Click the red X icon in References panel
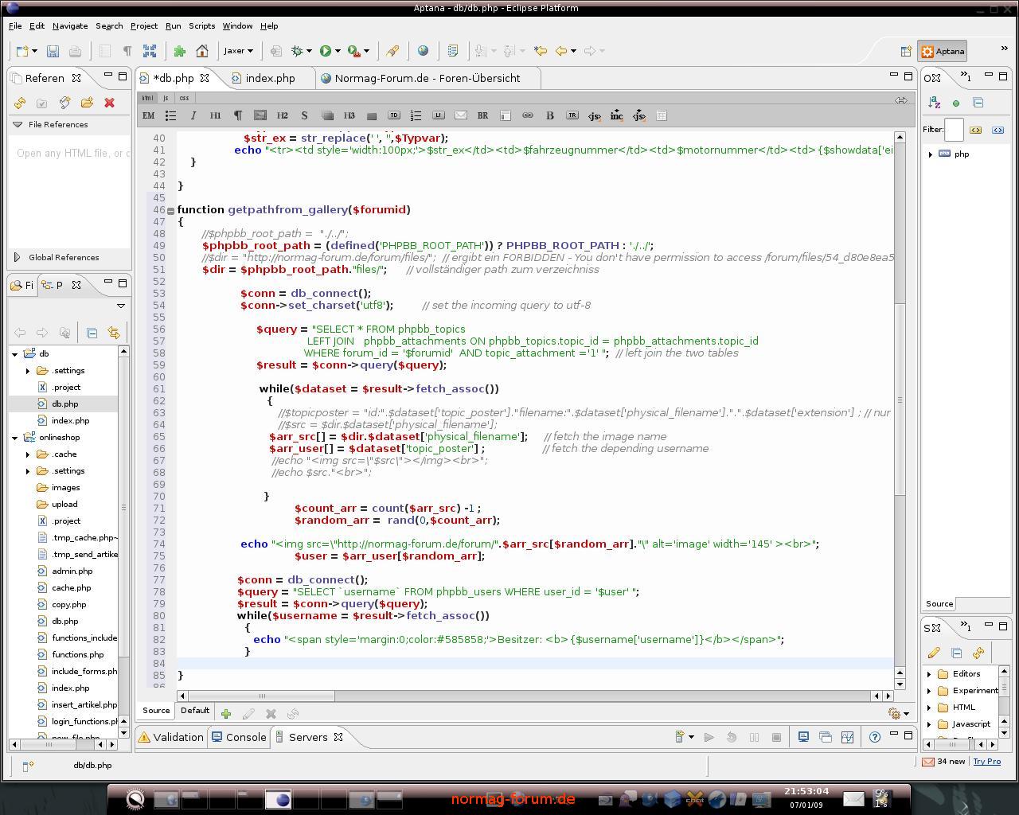Screen dimensions: 1019x815 tap(109, 103)
